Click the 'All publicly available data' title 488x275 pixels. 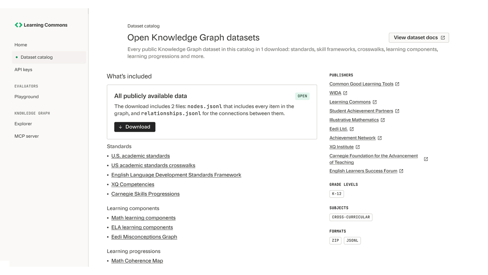151,96
